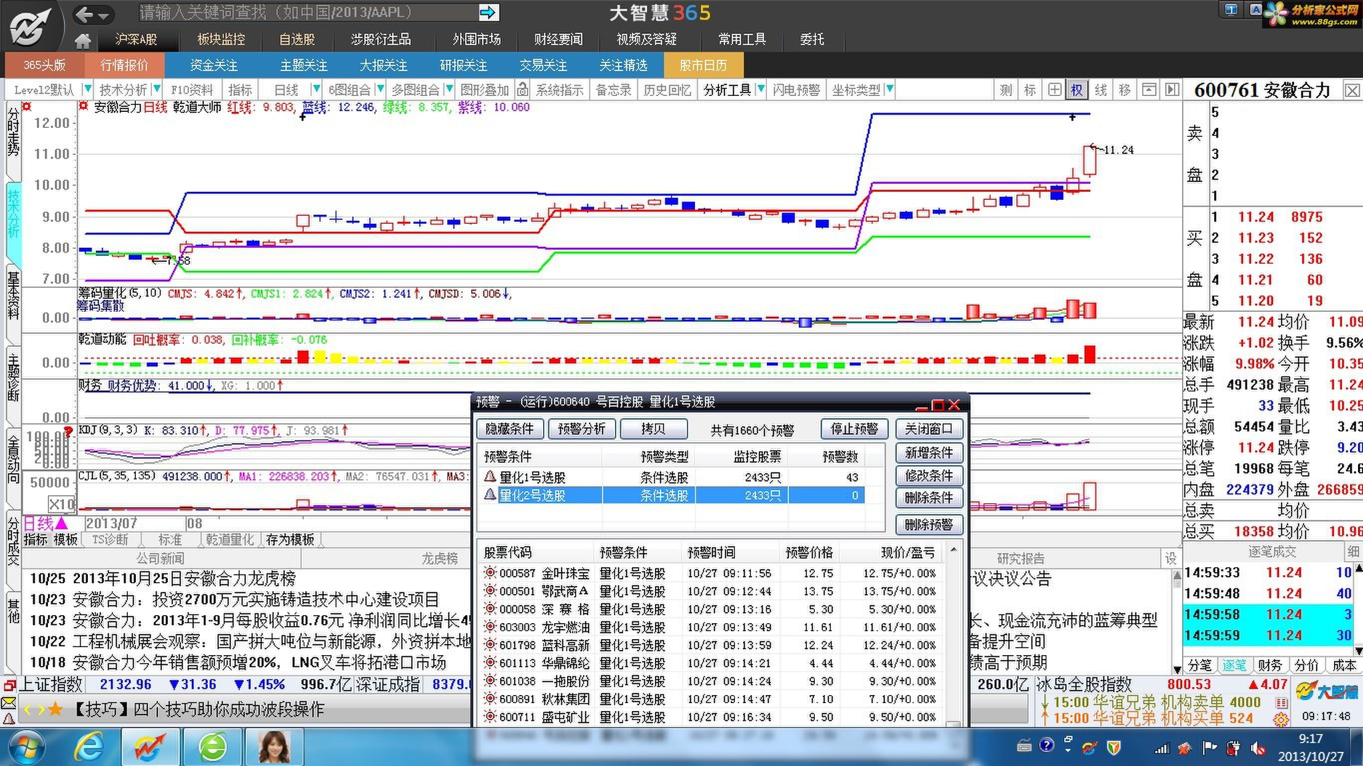The width and height of the screenshot is (1363, 766).
Task: Click the alarm icon of 量化1号选股 condition
Action: [x=490, y=476]
